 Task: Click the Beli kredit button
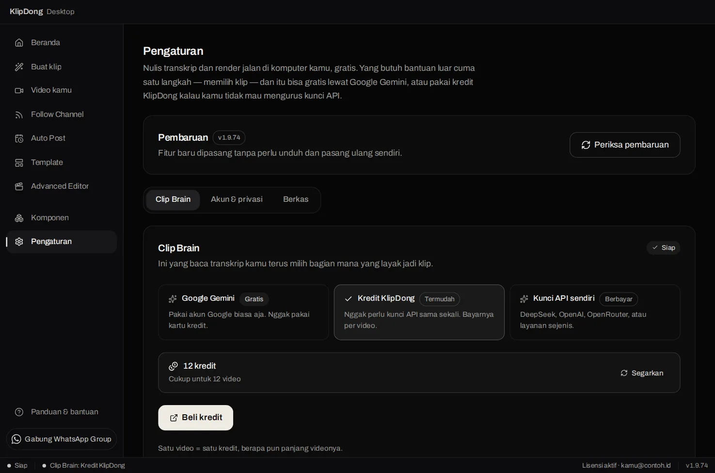tap(195, 418)
